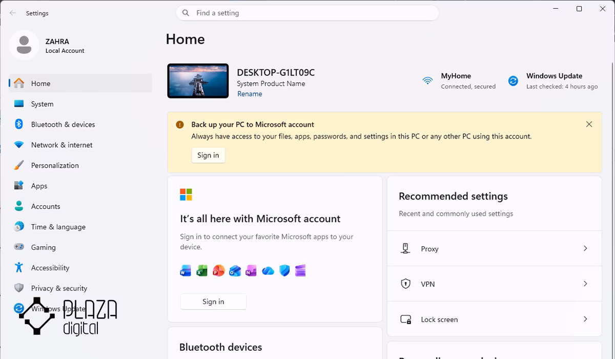Click the System monitor icon in sidebar
Image resolution: width=615 pixels, height=359 pixels.
[19, 104]
